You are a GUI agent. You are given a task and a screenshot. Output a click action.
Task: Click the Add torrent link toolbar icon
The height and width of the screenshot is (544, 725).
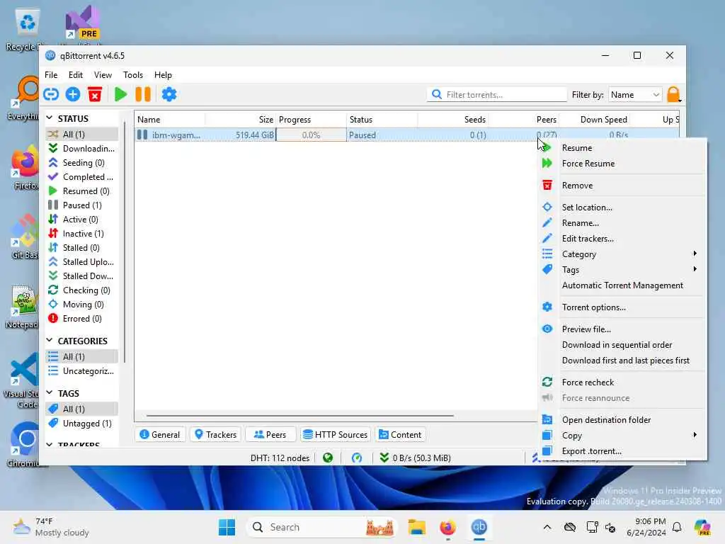pos(51,94)
